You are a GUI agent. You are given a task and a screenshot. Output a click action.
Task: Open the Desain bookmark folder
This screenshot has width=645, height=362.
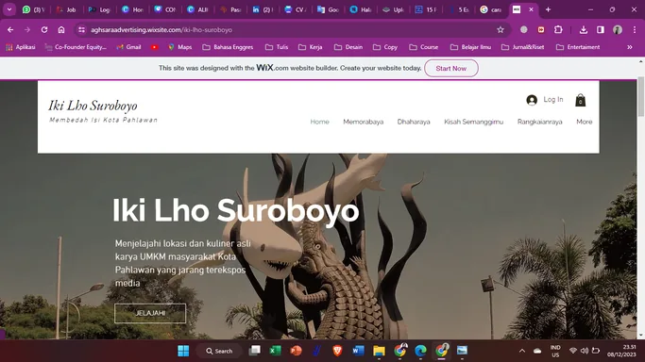click(348, 47)
